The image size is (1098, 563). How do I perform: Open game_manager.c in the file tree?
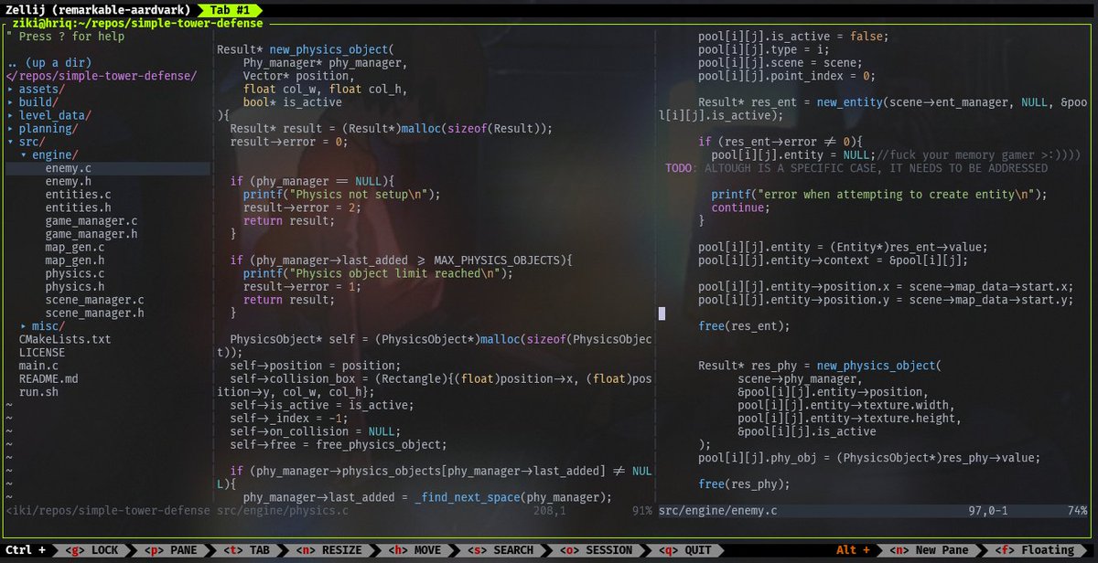click(91, 221)
